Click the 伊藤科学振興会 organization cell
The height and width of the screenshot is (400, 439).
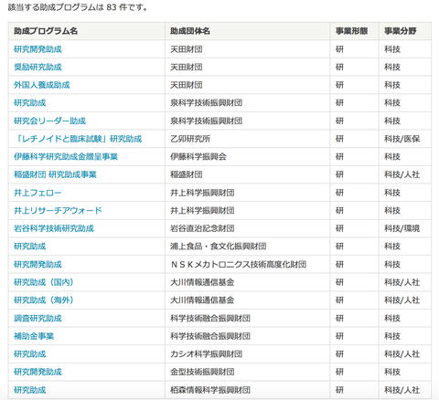pos(248,157)
